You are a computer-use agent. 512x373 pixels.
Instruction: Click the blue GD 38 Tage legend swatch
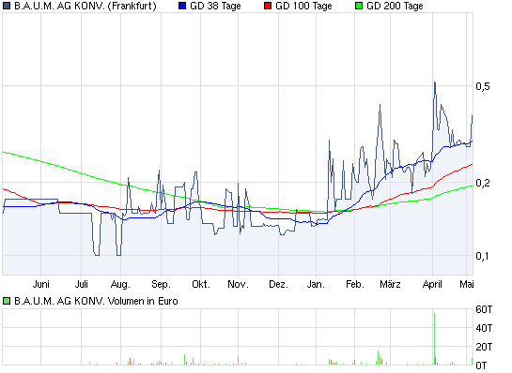click(x=182, y=6)
